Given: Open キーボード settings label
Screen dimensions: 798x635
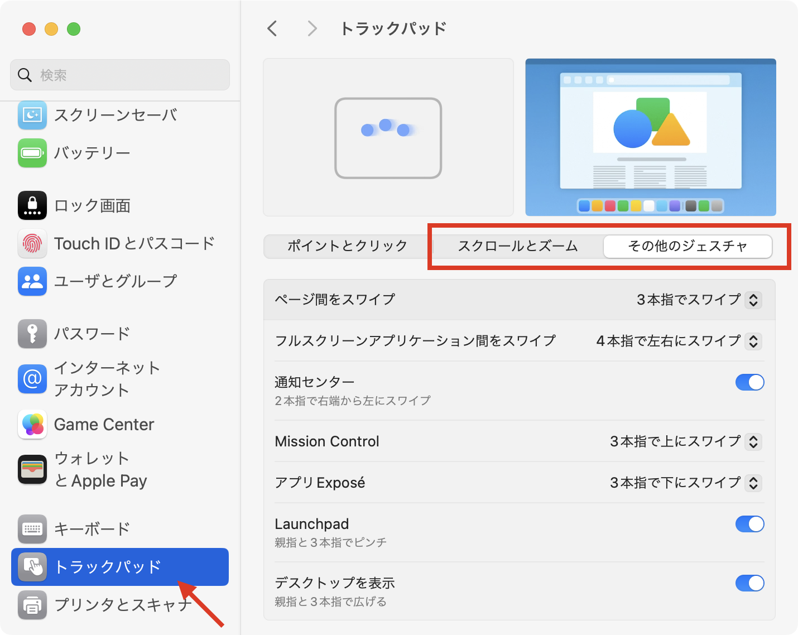Looking at the screenshot, I should (x=92, y=529).
